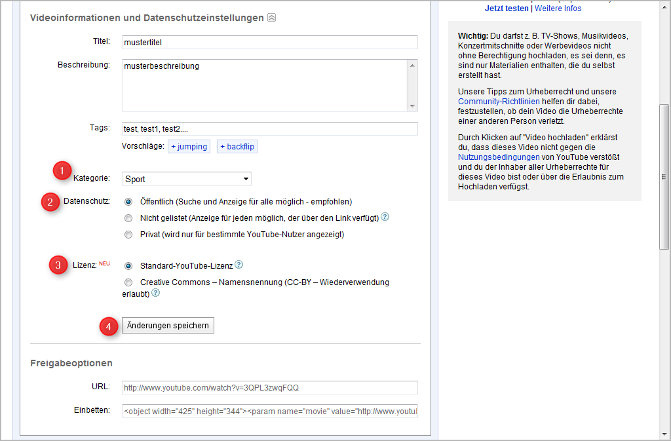The height and width of the screenshot is (441, 671).
Task: Click the Titel input containing mustertitel
Action: point(269,41)
